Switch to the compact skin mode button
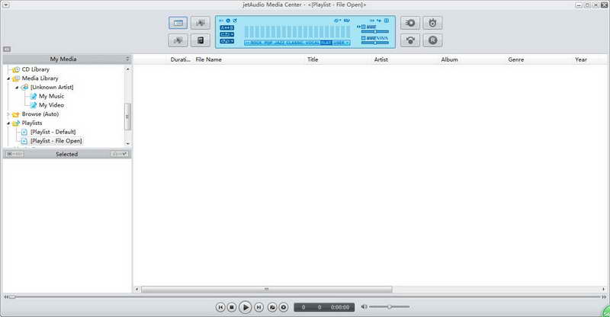This screenshot has height=317, width=610. click(201, 40)
